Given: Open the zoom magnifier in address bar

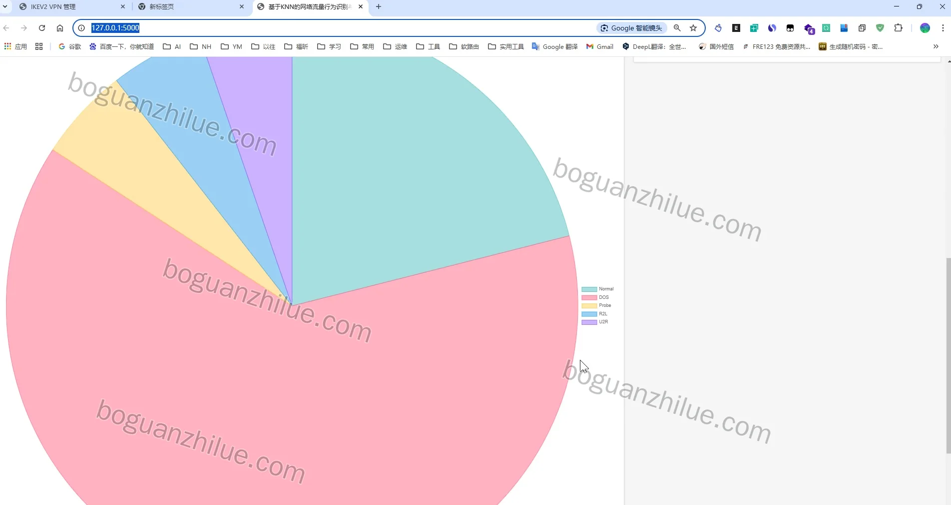Looking at the screenshot, I should tap(677, 28).
